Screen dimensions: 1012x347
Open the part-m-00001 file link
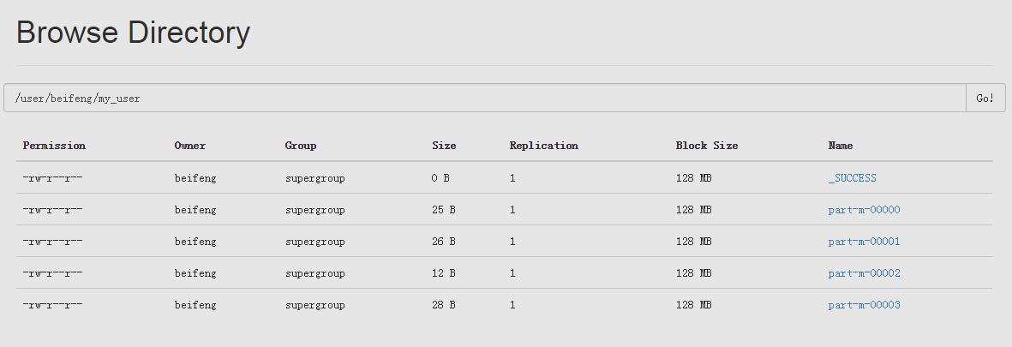pos(864,242)
